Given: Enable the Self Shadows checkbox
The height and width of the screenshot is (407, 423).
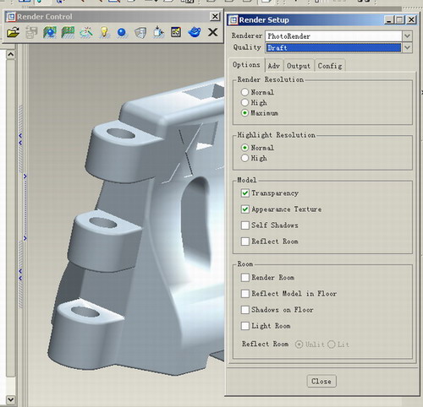Looking at the screenshot, I should pyautogui.click(x=245, y=225).
